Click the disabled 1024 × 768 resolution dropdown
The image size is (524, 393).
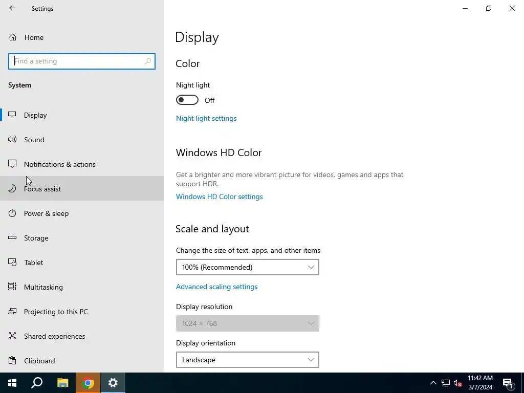[x=248, y=323]
